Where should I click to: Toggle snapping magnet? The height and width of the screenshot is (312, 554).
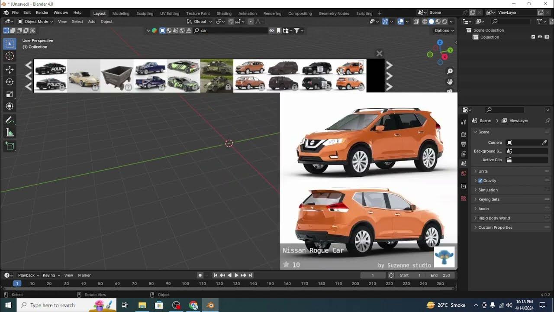231,22
